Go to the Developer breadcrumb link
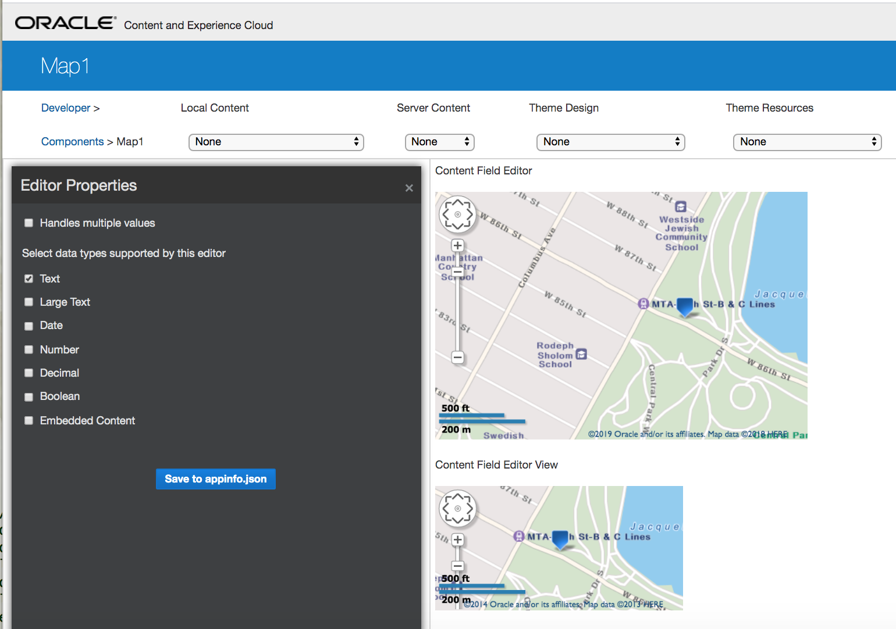This screenshot has width=896, height=629. click(x=66, y=108)
